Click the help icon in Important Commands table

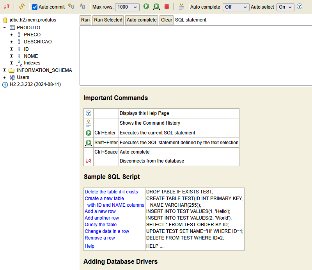[x=89, y=113]
